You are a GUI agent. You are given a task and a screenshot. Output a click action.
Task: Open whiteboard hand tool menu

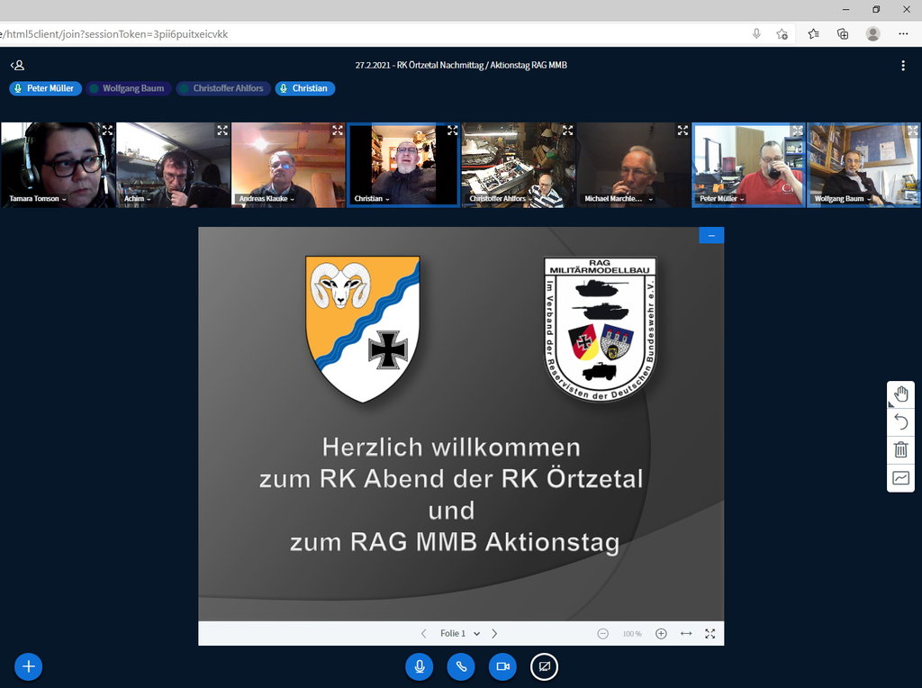coord(900,394)
